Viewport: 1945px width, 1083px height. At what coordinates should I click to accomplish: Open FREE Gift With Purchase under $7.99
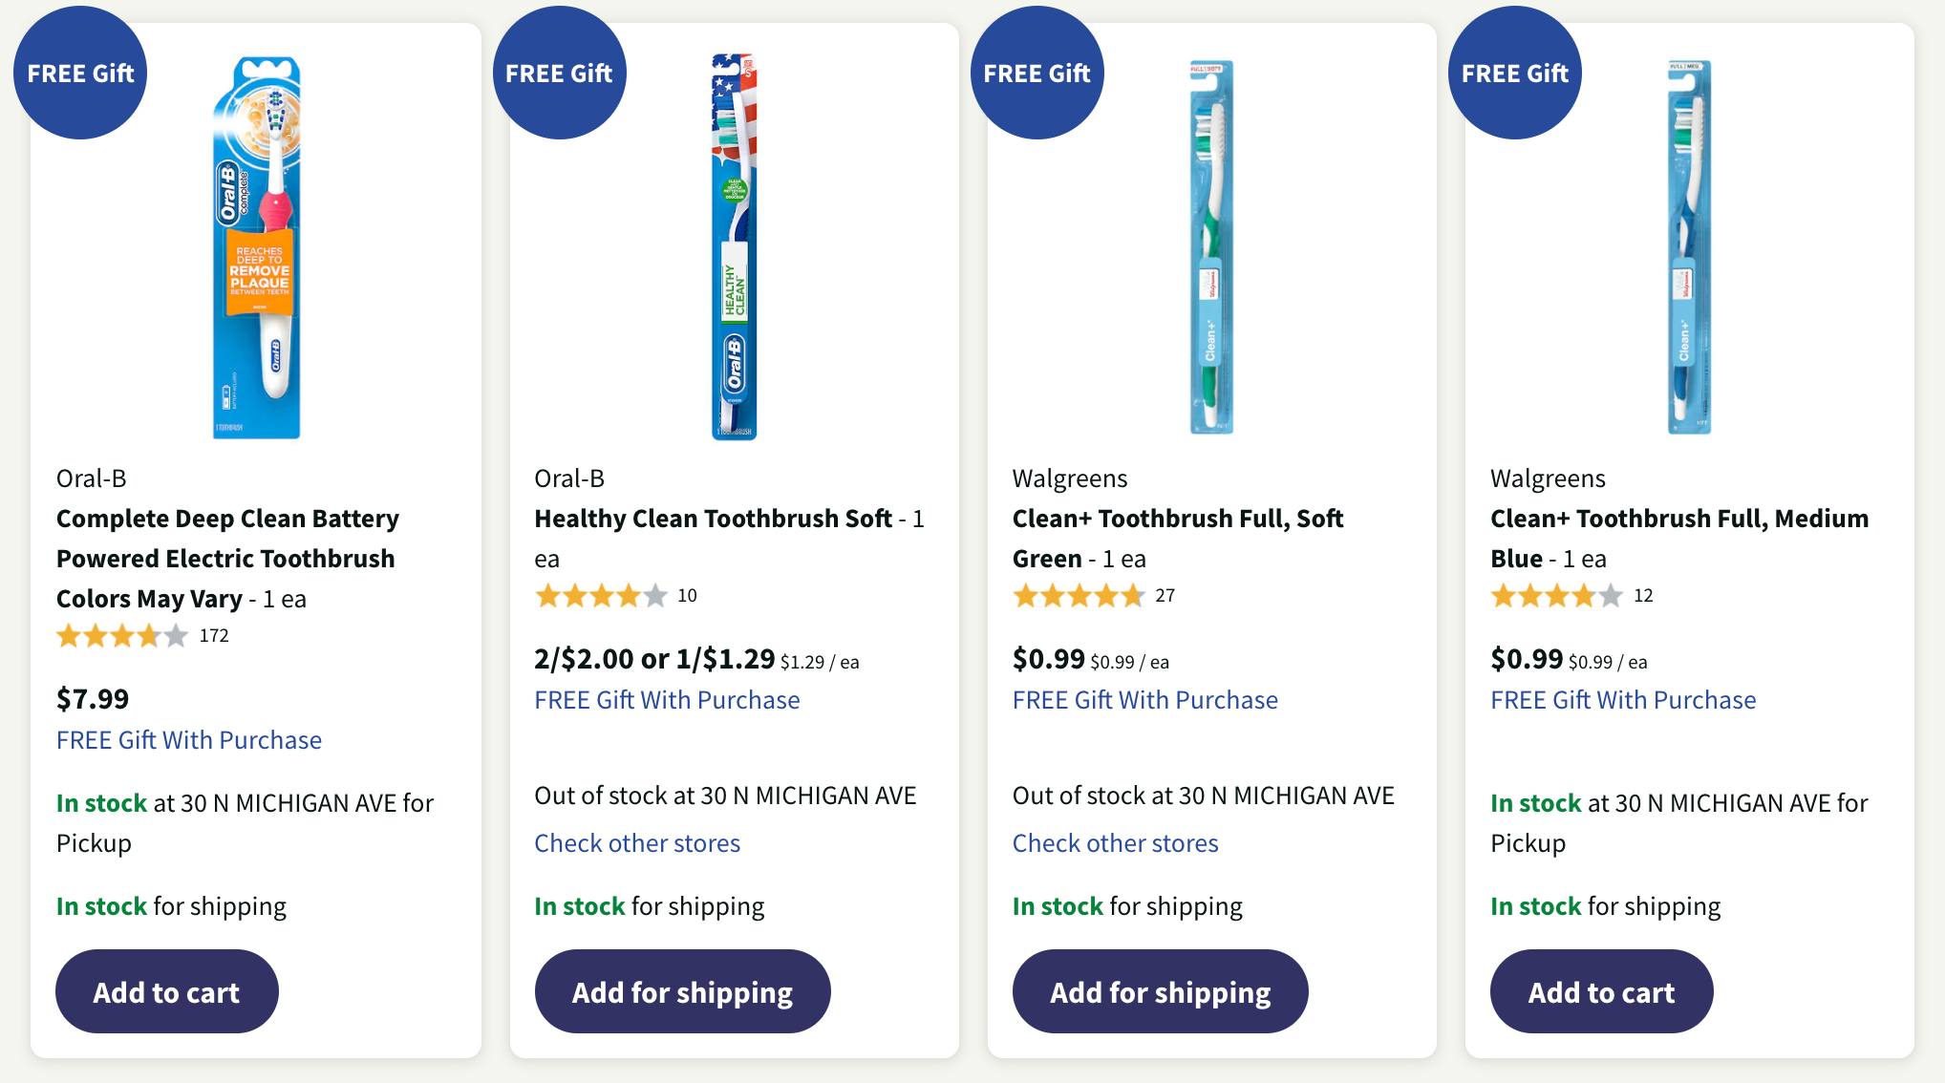pyautogui.click(x=189, y=740)
